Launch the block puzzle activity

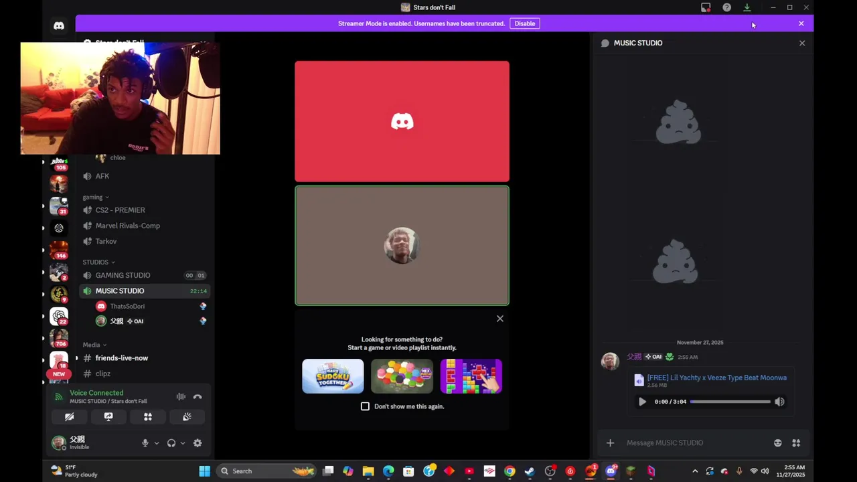pos(471,376)
